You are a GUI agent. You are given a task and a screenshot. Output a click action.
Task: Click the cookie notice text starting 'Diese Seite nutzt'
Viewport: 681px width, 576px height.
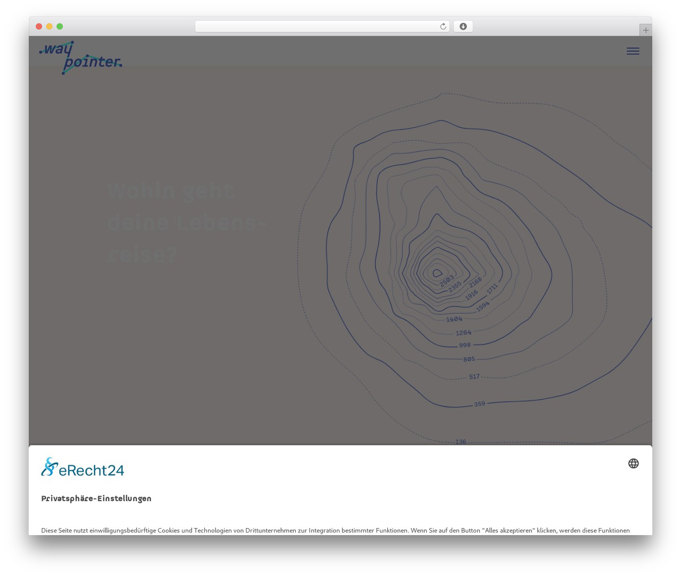[336, 530]
